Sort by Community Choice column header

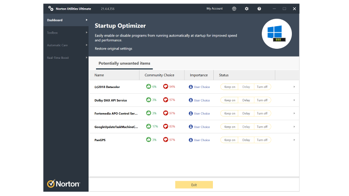(x=162, y=75)
